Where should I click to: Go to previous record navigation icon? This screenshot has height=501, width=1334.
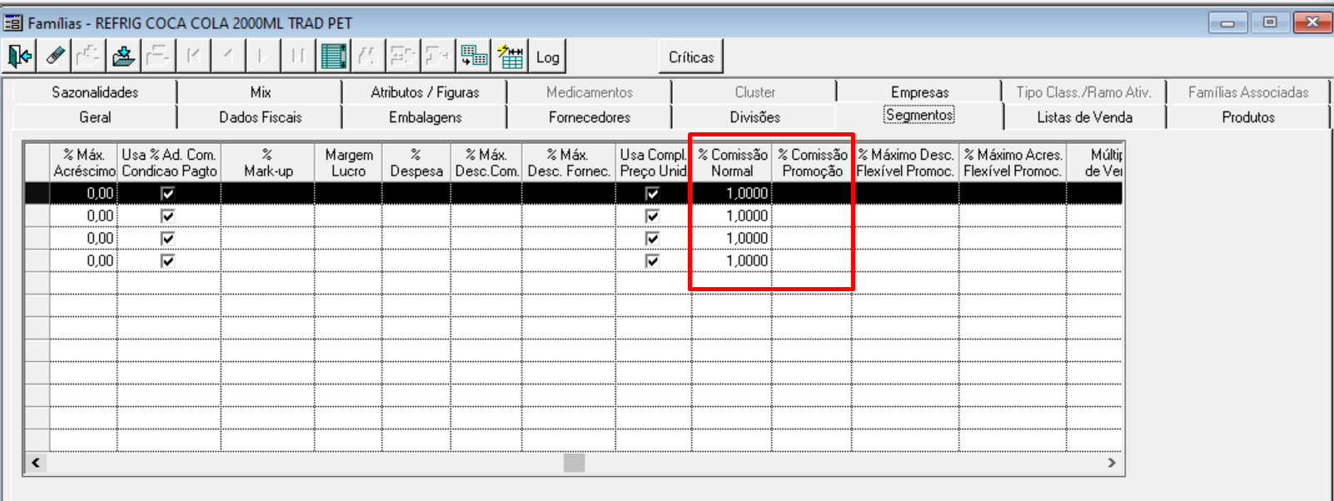(x=228, y=57)
